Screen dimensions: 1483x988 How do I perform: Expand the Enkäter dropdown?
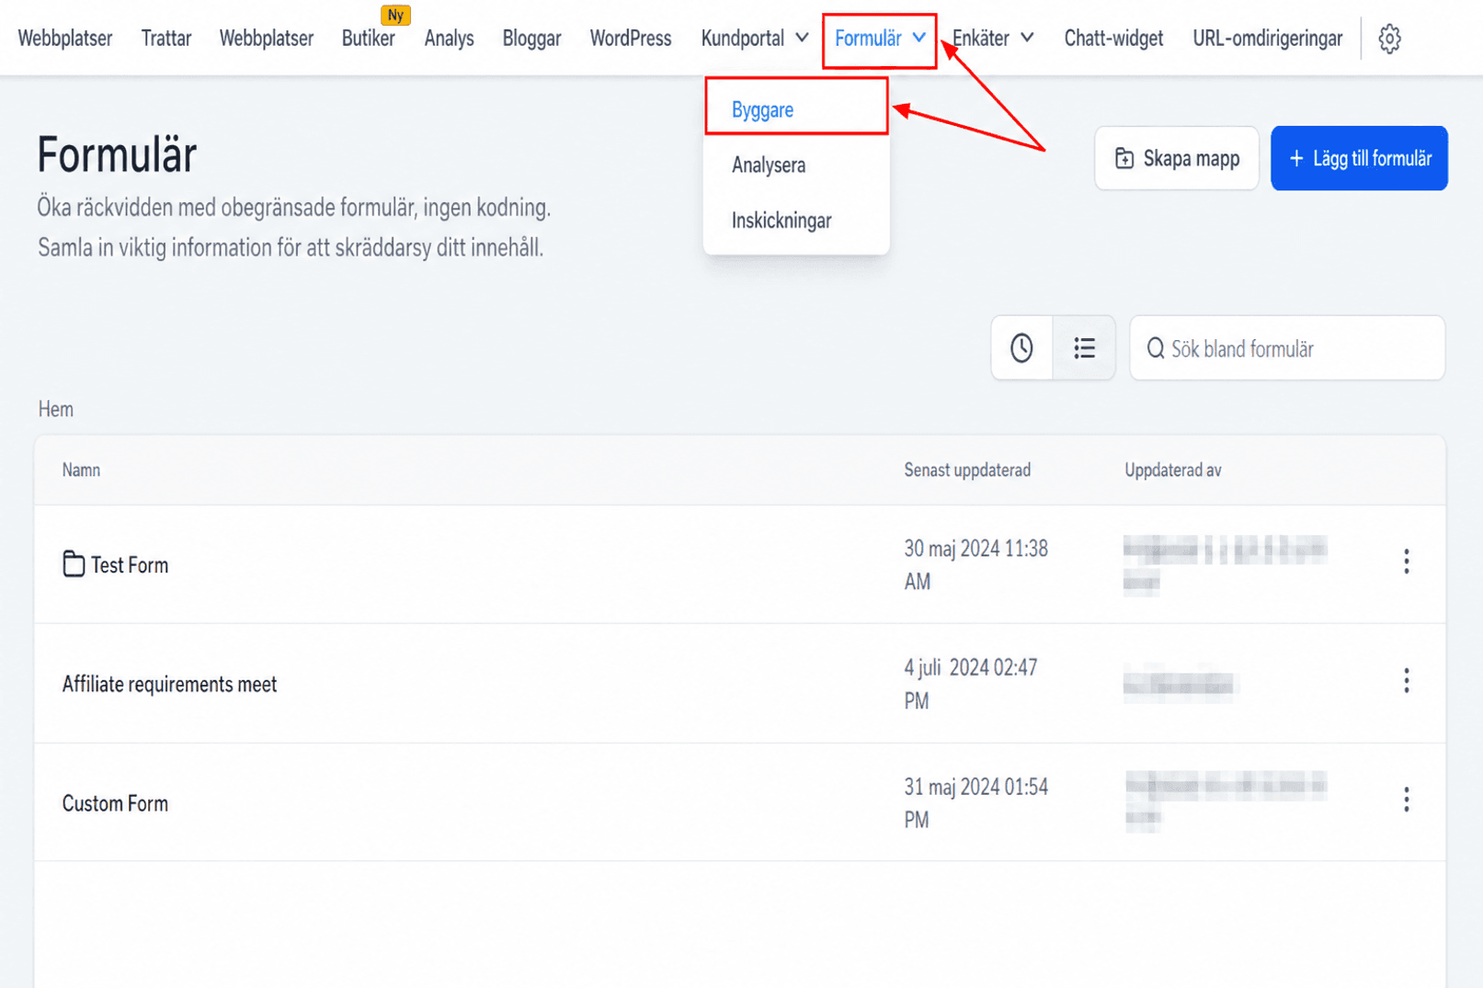(993, 39)
